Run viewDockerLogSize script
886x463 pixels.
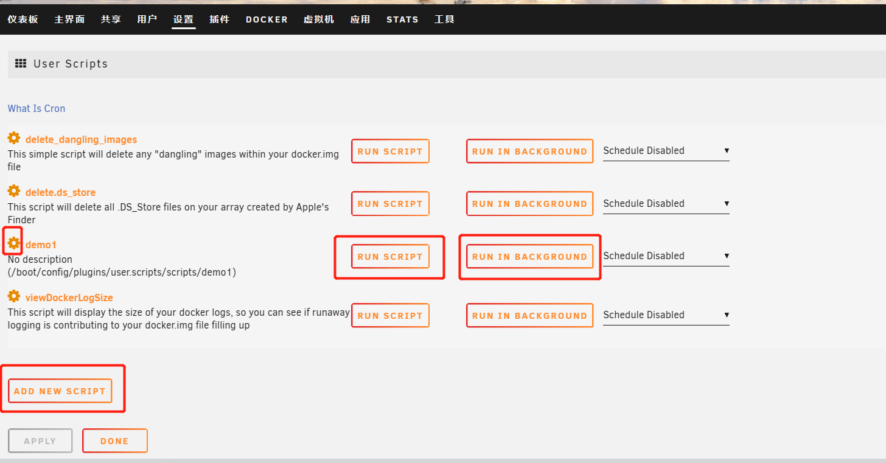(390, 316)
